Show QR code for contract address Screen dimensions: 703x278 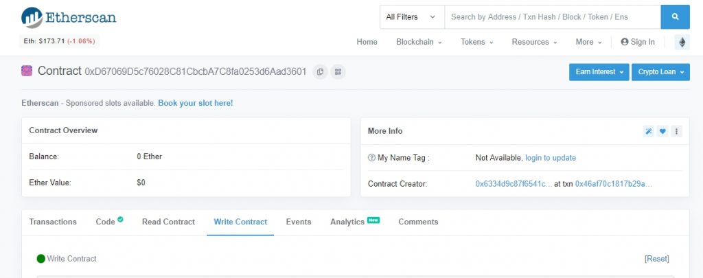coord(338,71)
